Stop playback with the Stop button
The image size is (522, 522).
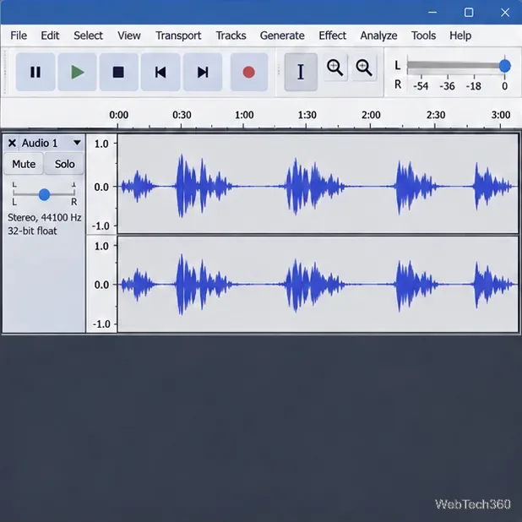118,72
